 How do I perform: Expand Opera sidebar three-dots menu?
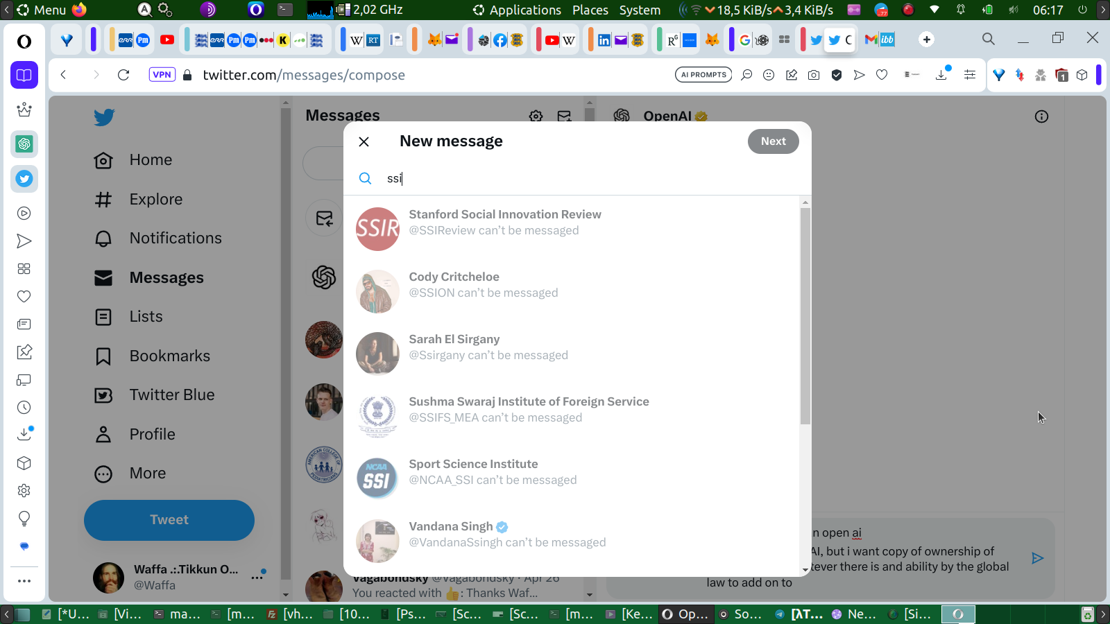24,581
